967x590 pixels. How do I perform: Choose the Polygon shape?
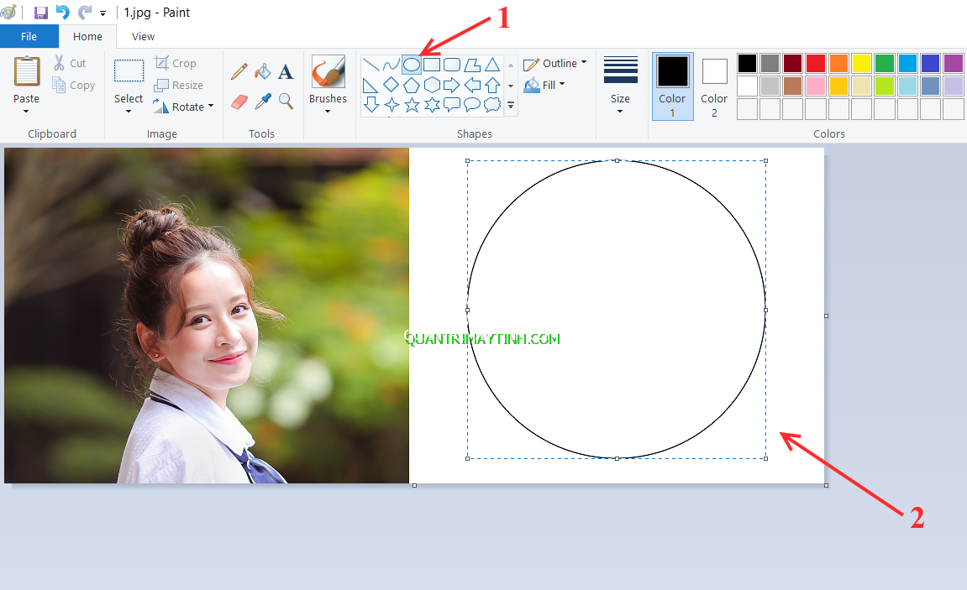click(x=472, y=65)
